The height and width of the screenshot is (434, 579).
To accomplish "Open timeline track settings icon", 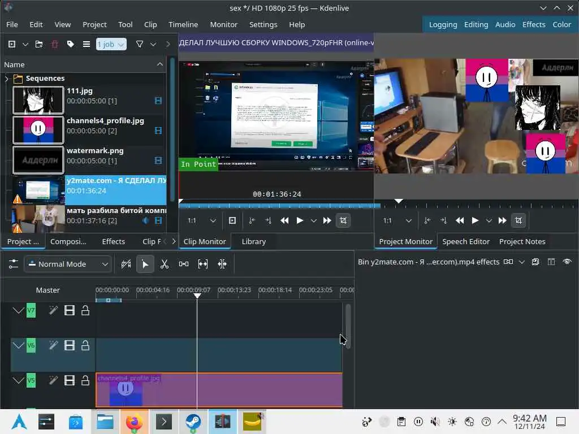I will (14, 264).
